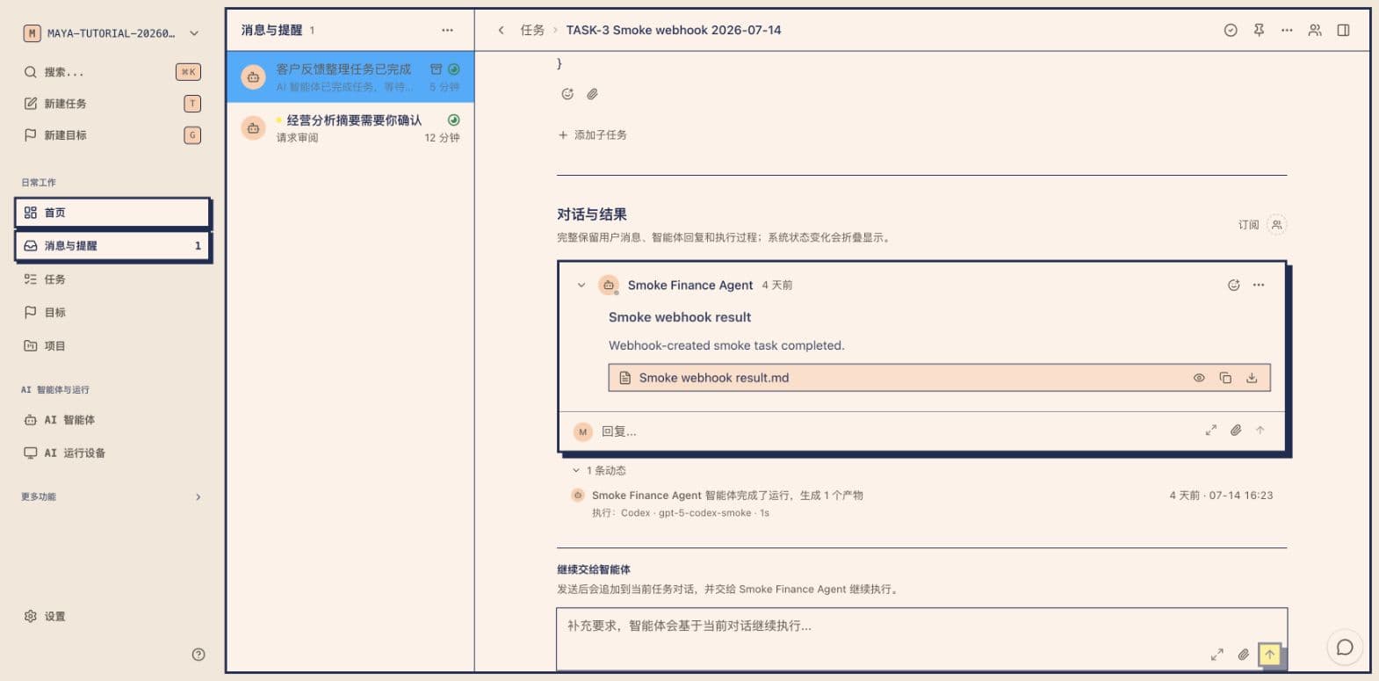Open the MAYA-TUTORIAL workspace dropdown

112,33
